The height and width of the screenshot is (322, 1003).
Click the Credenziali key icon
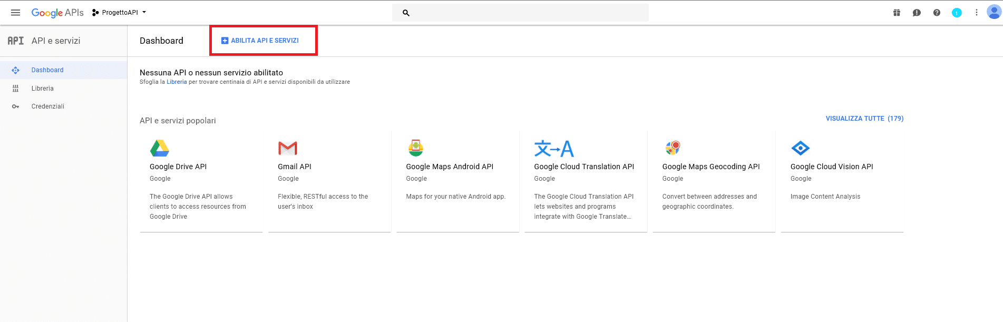pos(15,106)
